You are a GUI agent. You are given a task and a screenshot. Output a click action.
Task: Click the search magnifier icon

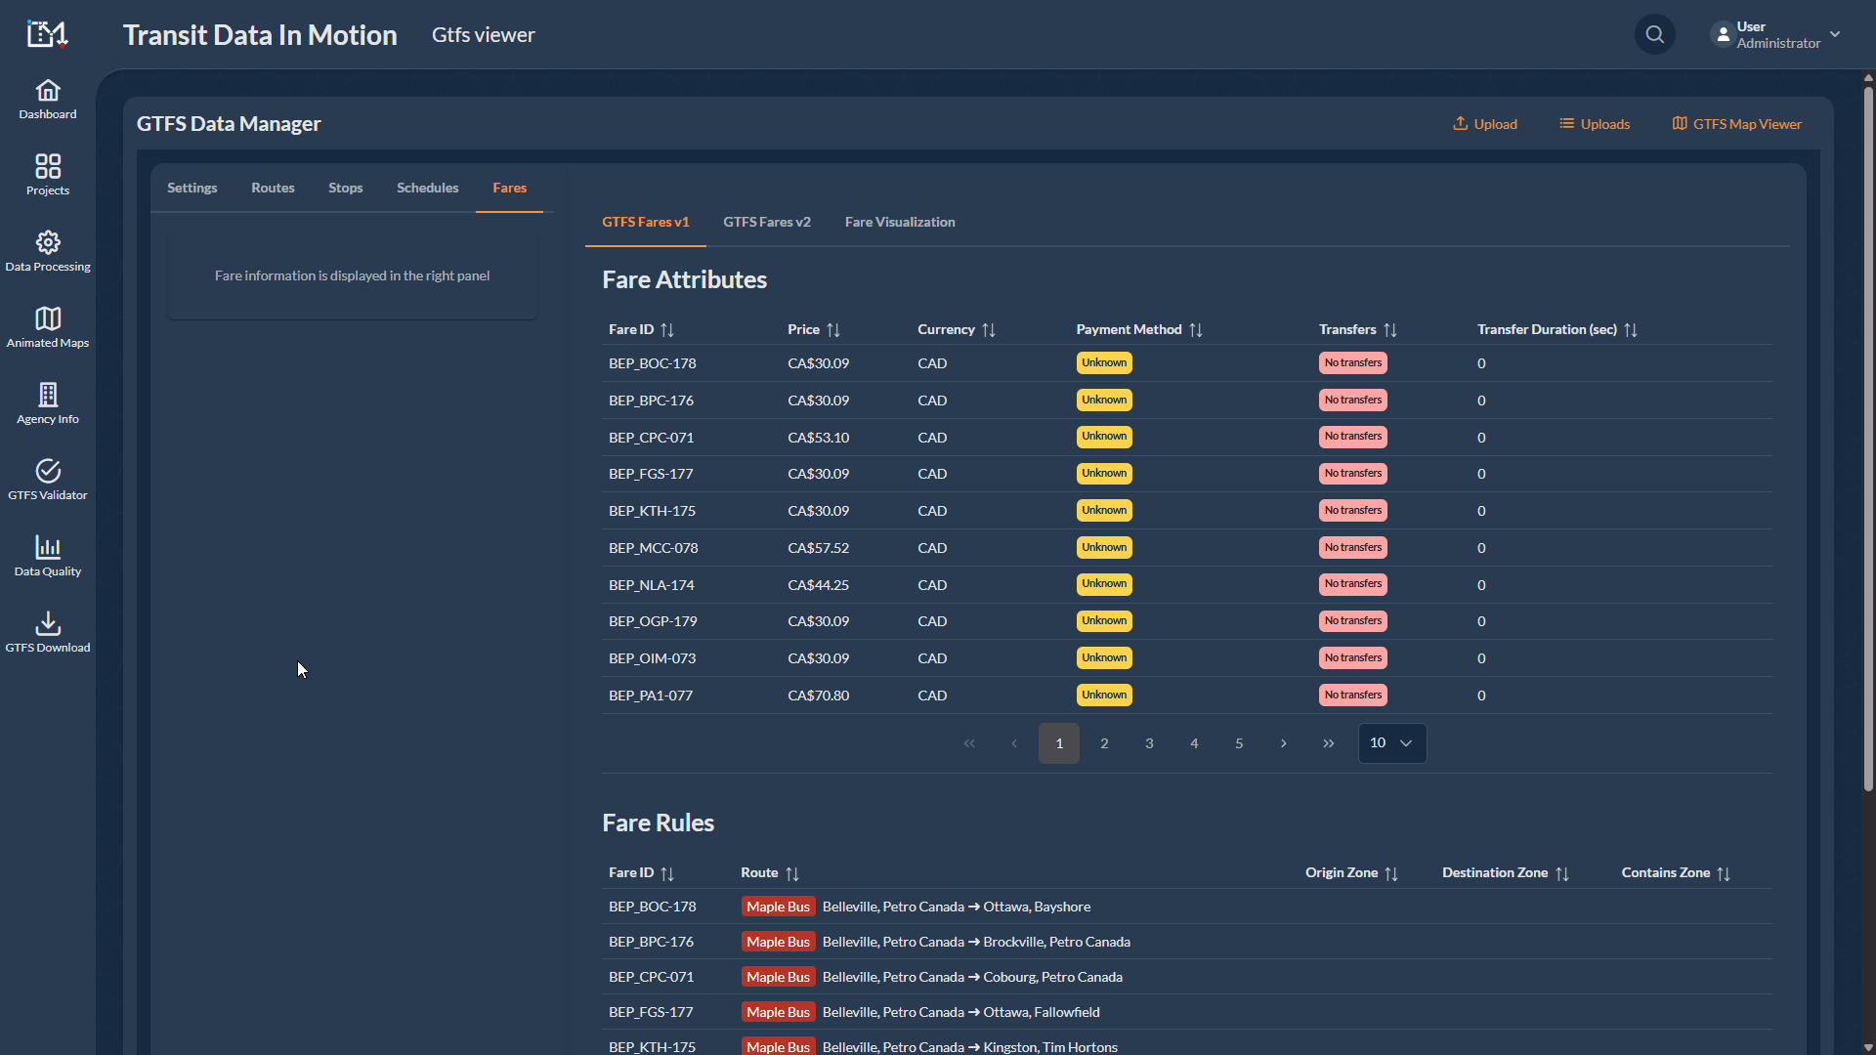[1654, 35]
